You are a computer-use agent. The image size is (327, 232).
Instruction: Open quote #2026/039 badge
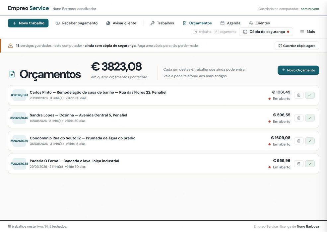coord(19,141)
